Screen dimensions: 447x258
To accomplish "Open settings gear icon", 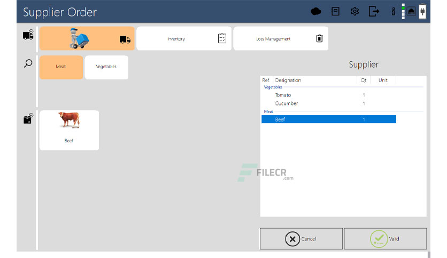I will tap(354, 12).
